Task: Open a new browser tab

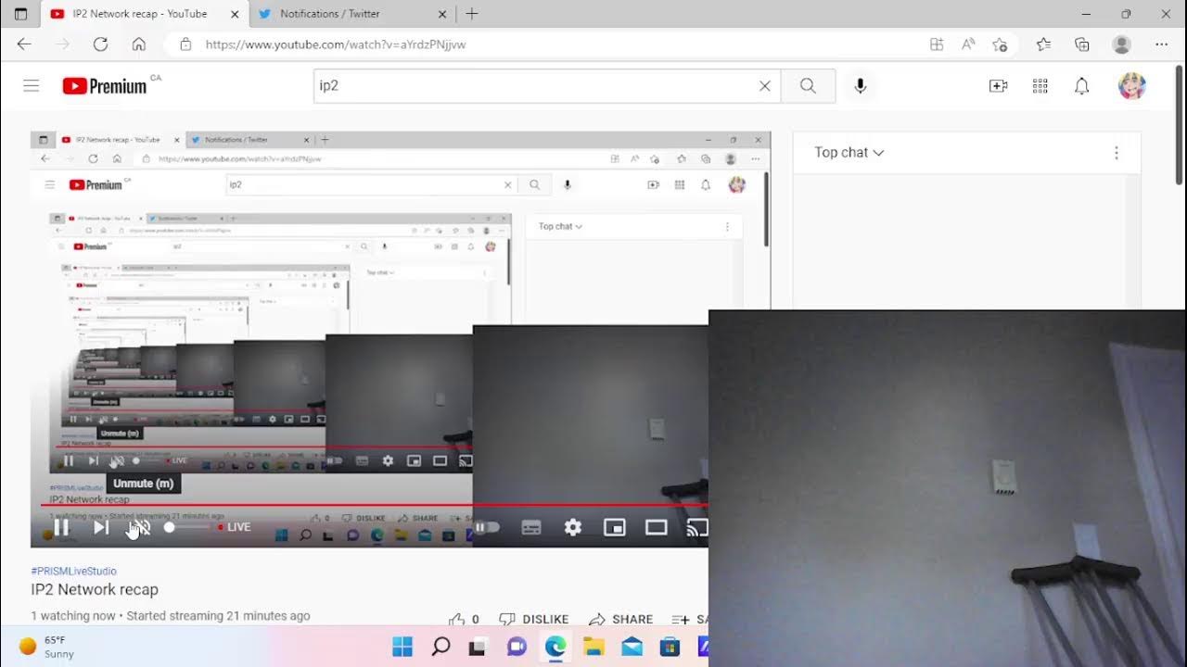Action: 472,14
